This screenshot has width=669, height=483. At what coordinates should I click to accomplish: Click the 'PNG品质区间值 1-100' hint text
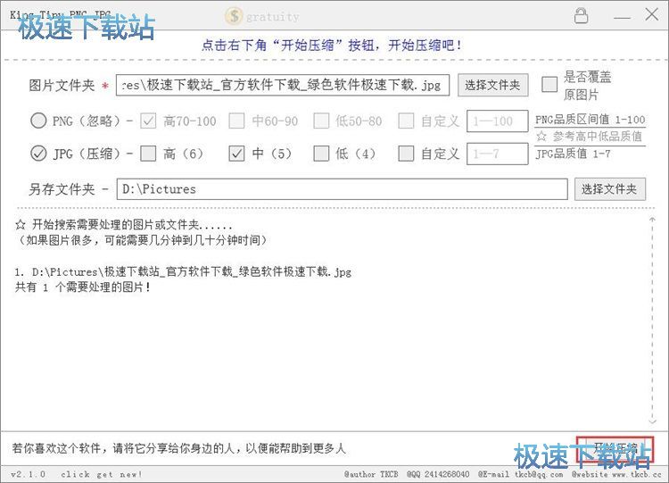pyautogui.click(x=591, y=120)
